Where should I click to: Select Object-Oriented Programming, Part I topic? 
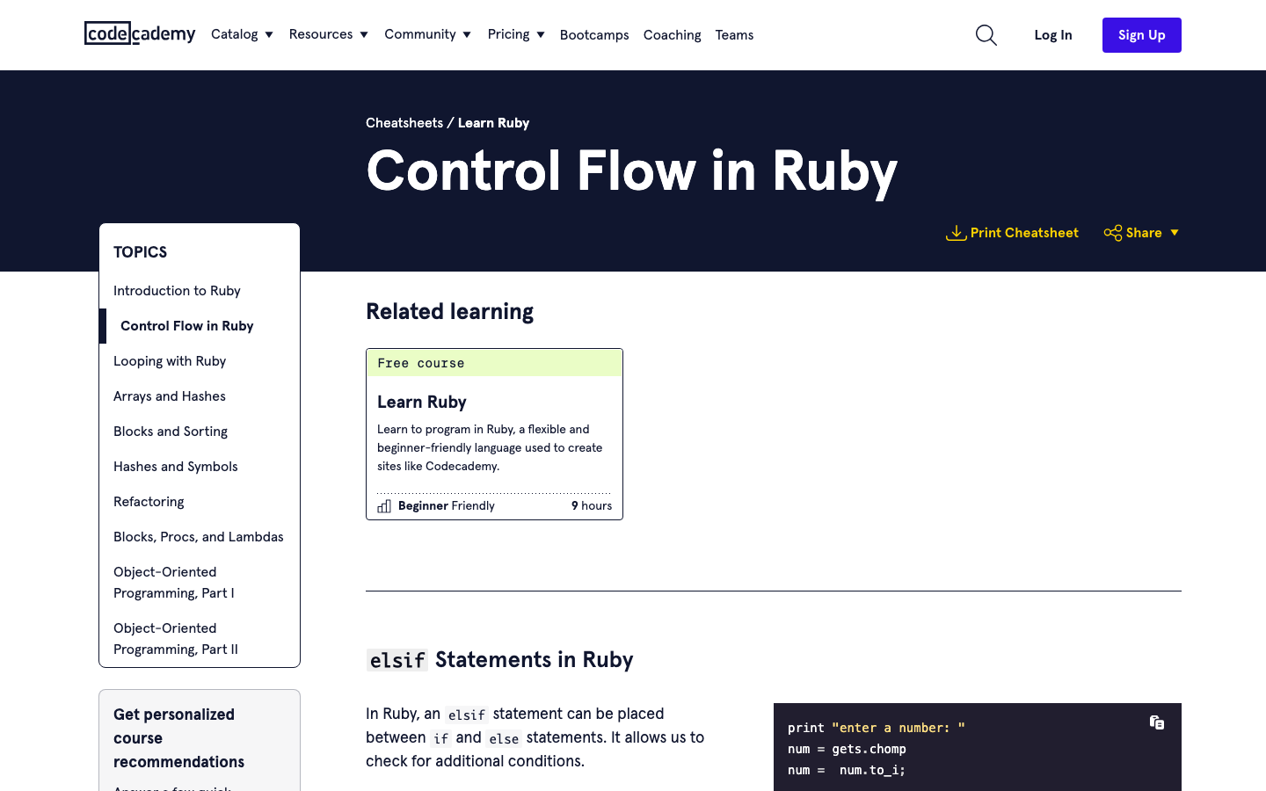point(174,583)
